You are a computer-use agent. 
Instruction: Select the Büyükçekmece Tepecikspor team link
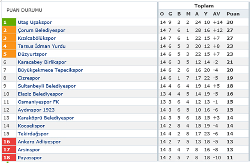[50, 70]
